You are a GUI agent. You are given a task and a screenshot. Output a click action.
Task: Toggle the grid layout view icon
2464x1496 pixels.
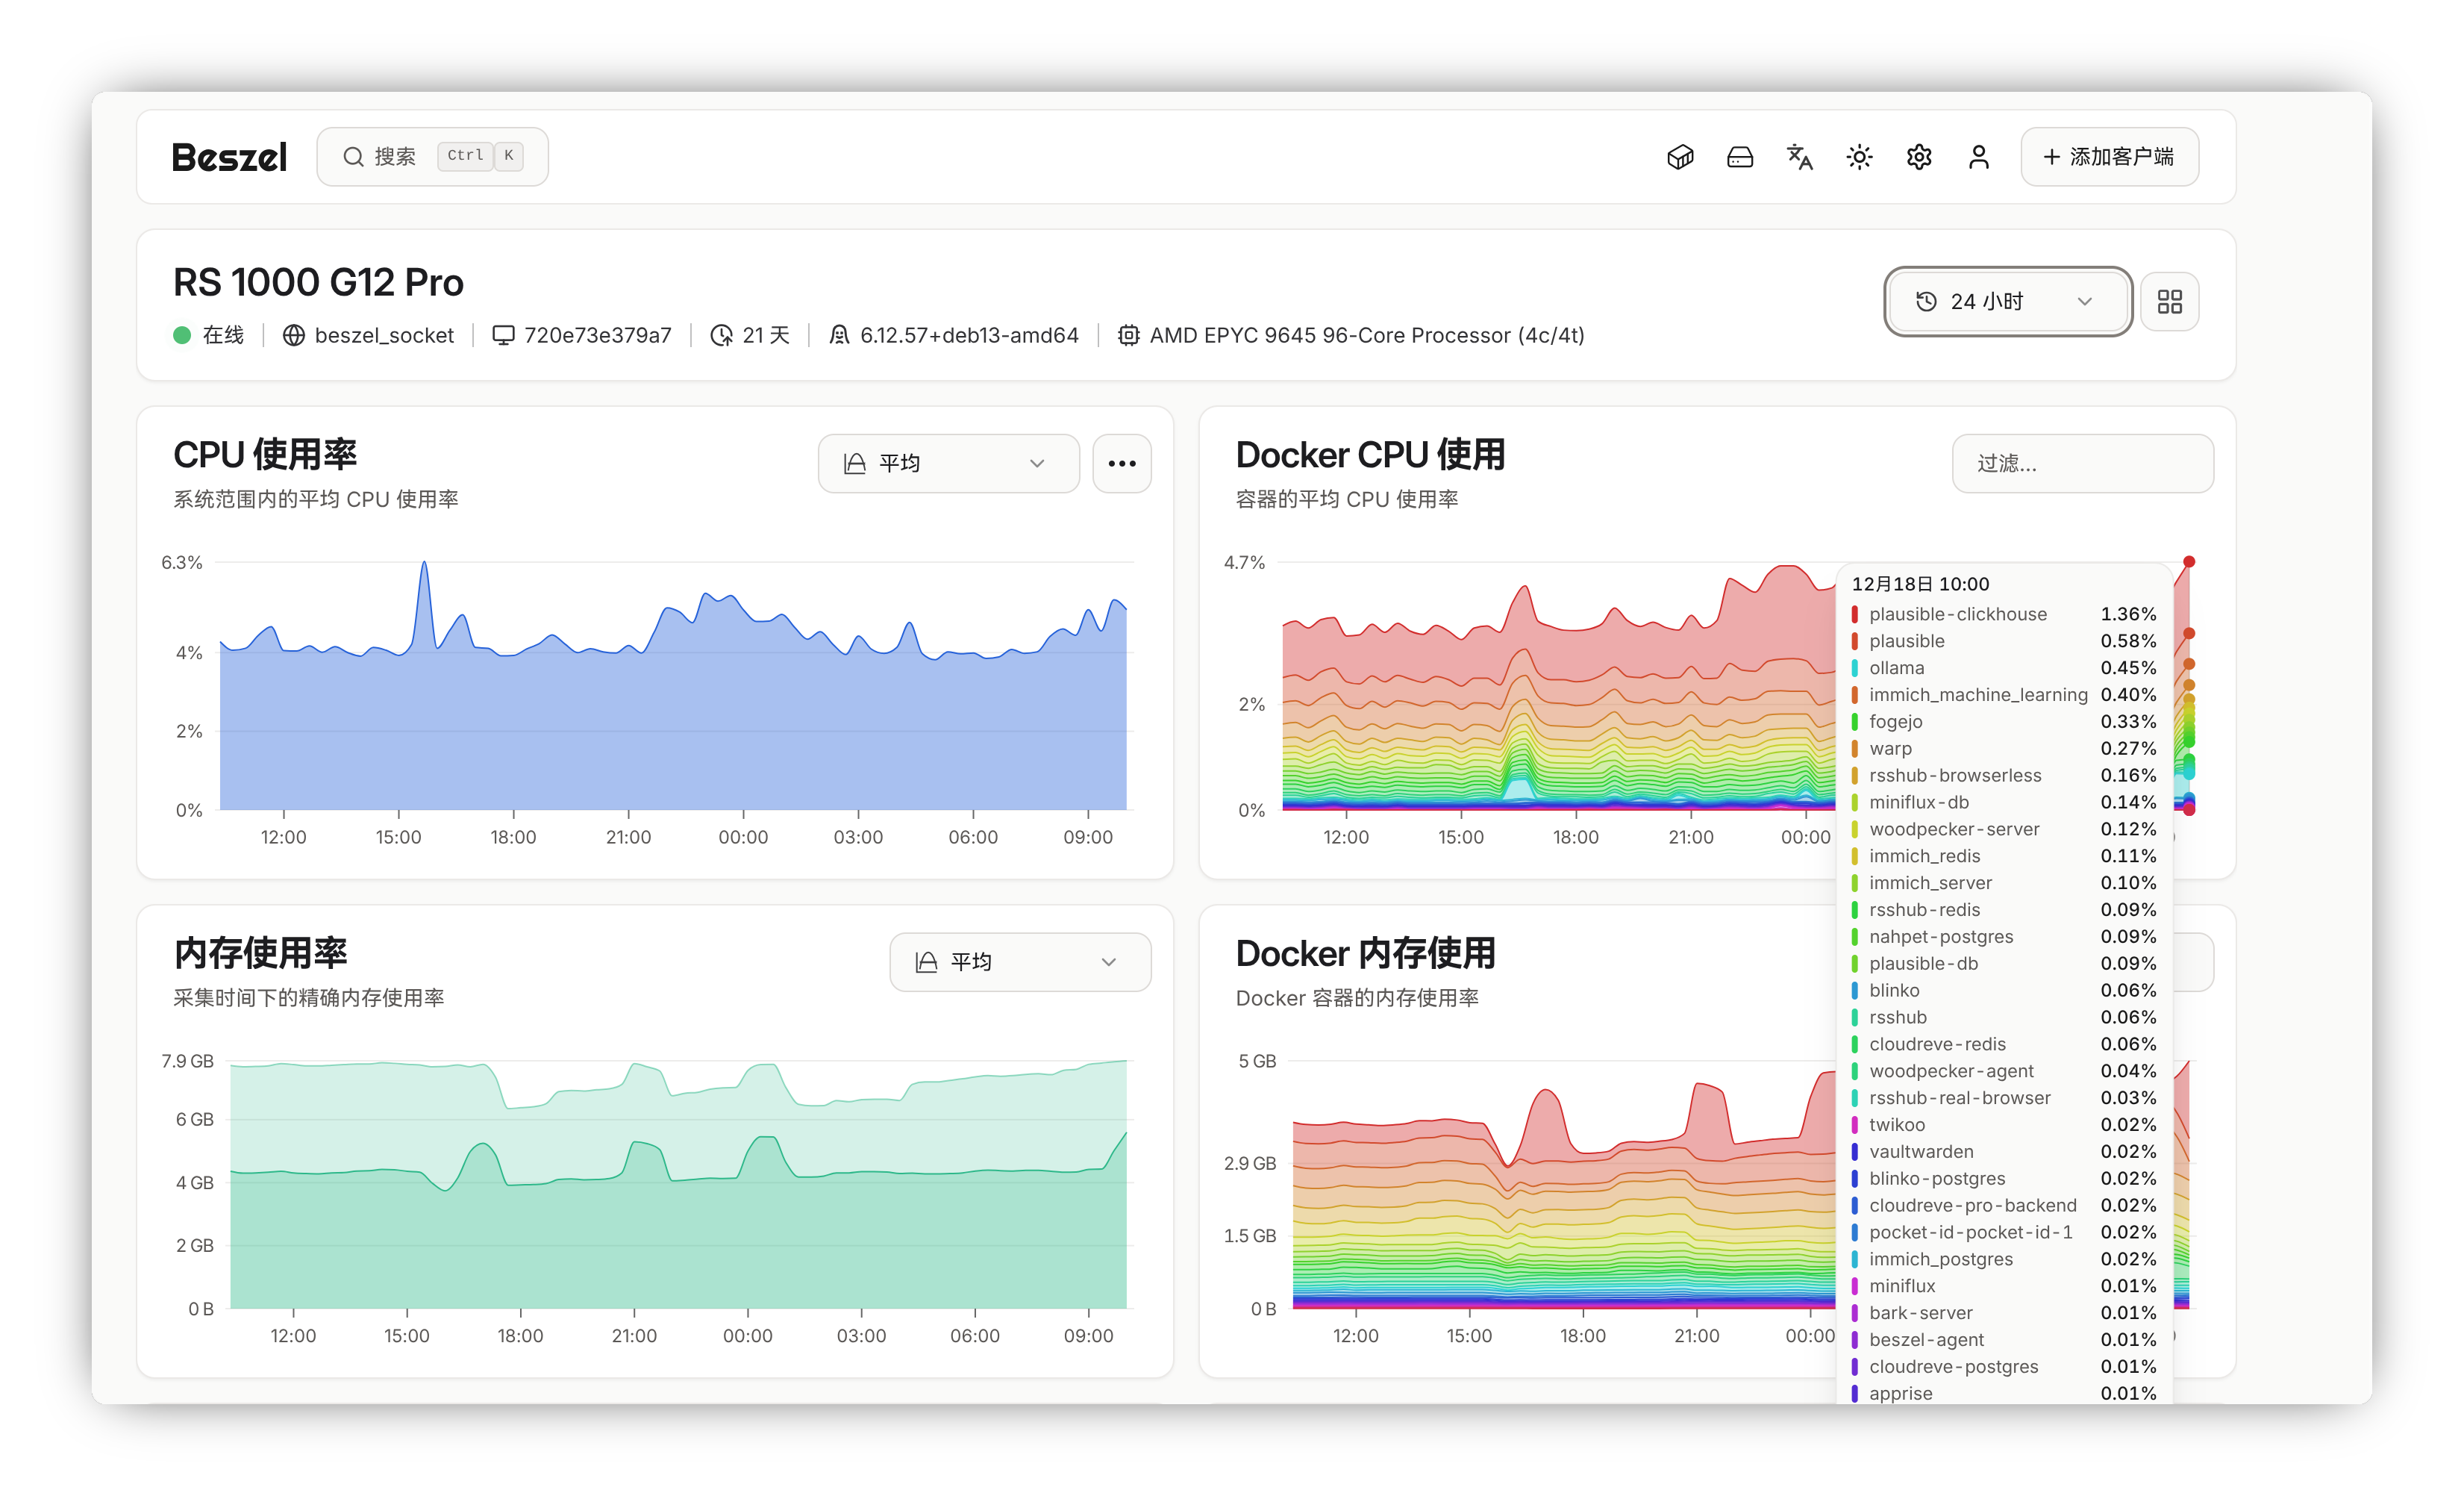point(2169,301)
